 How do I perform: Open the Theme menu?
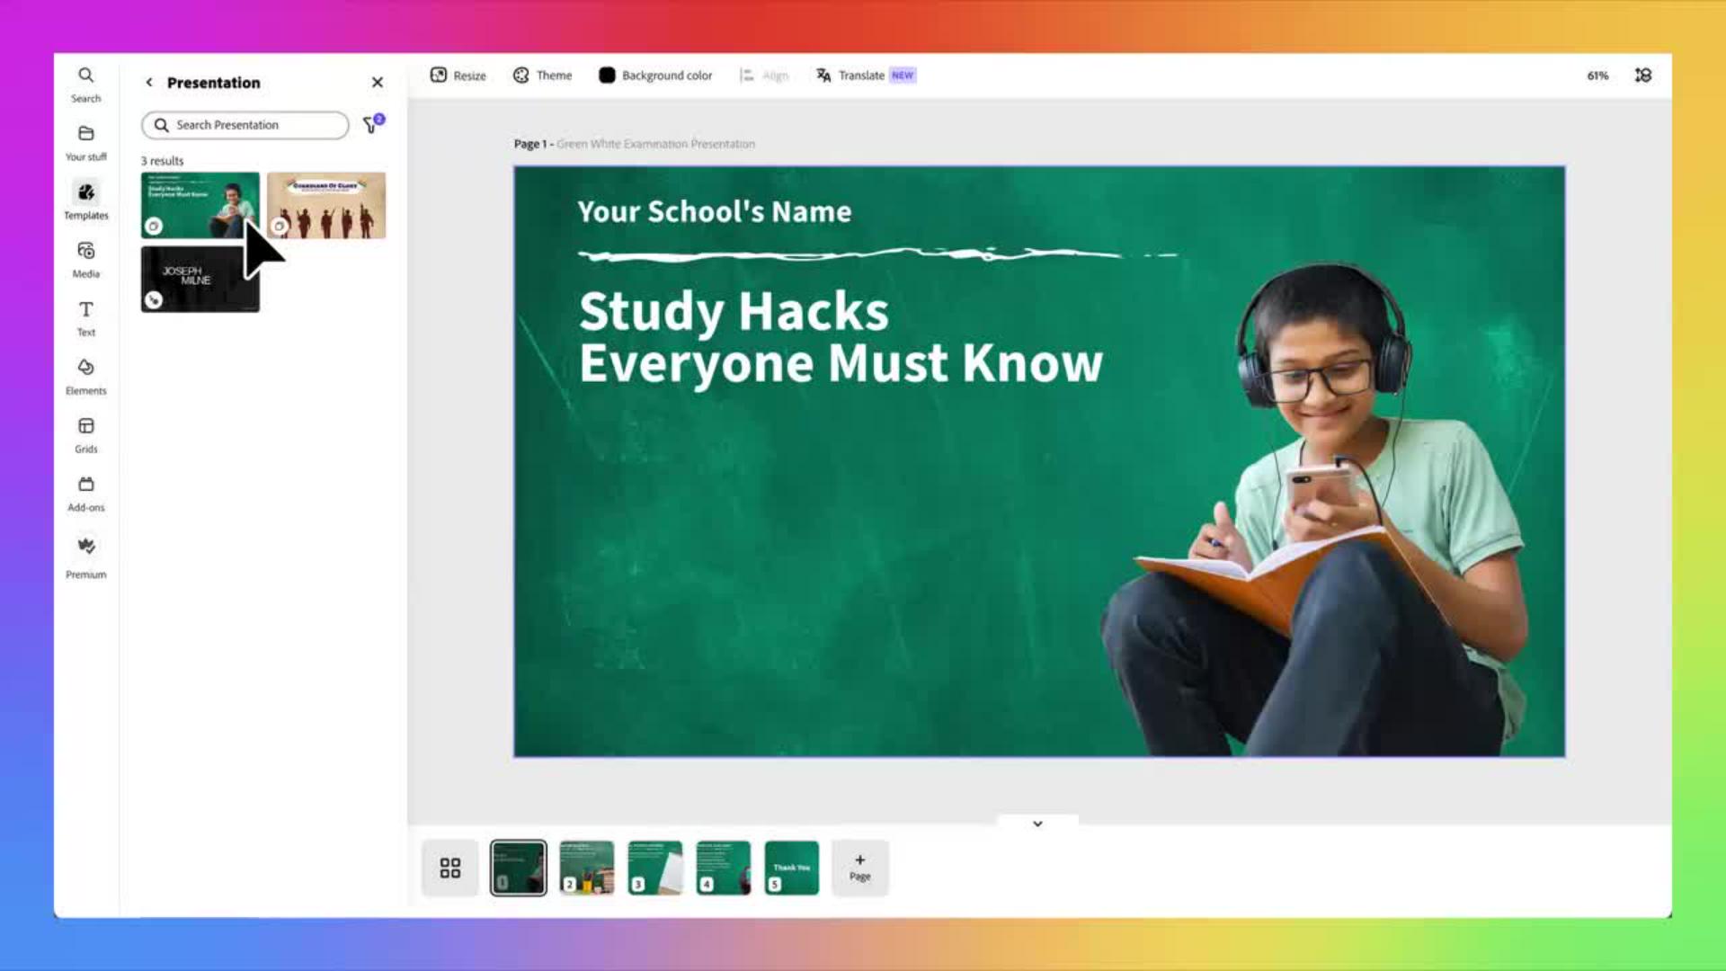point(542,76)
